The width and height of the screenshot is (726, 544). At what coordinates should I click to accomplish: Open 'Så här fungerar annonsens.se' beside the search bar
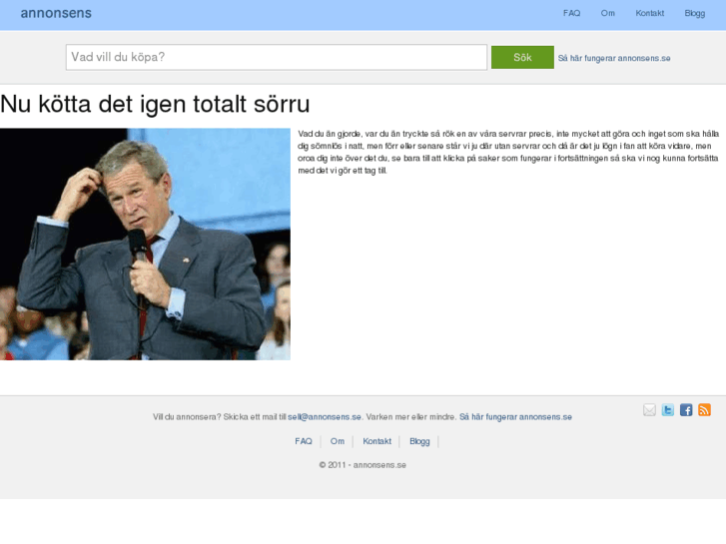pos(614,58)
